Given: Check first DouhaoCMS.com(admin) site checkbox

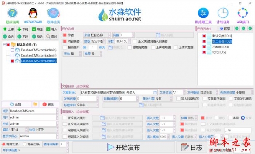Looking at the screenshot, I should tap(12, 50).
